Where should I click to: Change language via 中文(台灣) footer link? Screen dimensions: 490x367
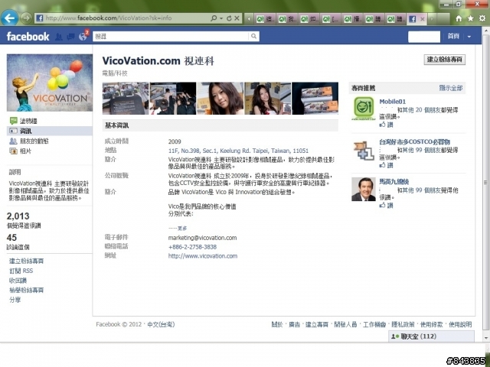pos(161,324)
